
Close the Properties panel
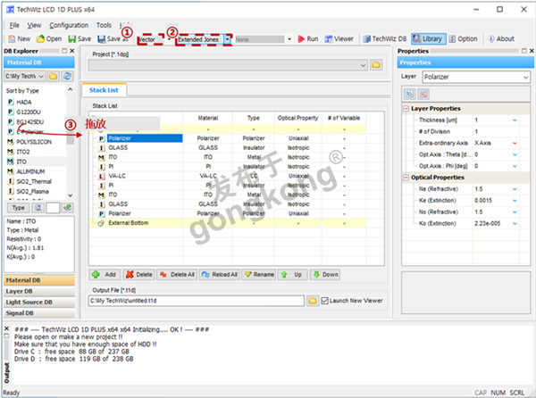(x=532, y=51)
